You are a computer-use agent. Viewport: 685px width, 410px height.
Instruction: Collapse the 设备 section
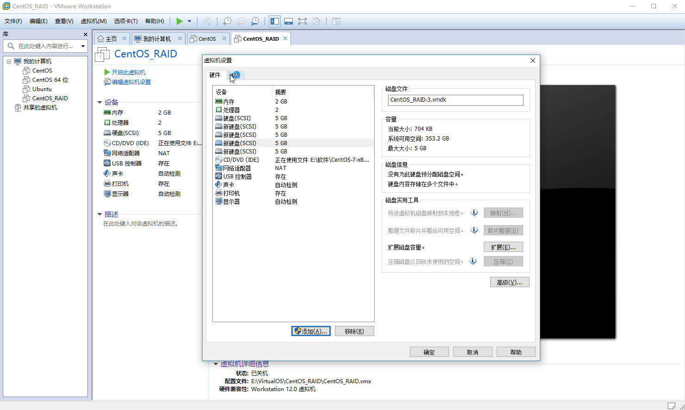tap(99, 103)
